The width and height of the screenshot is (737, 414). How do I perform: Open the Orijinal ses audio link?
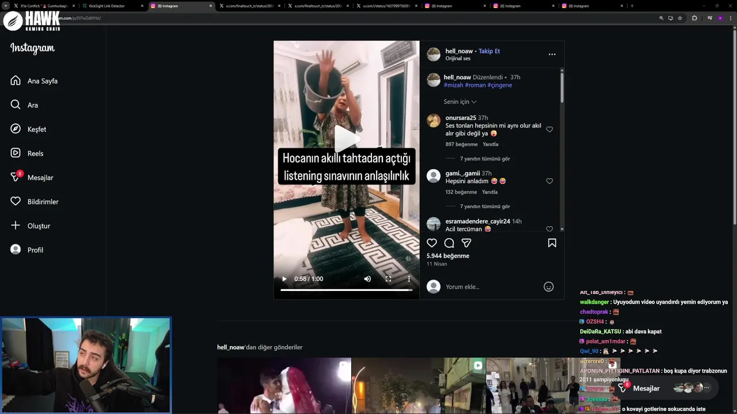(x=458, y=59)
